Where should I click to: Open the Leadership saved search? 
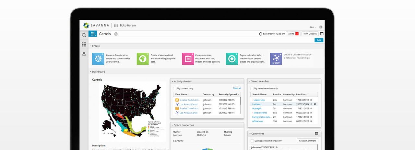(x=259, y=100)
